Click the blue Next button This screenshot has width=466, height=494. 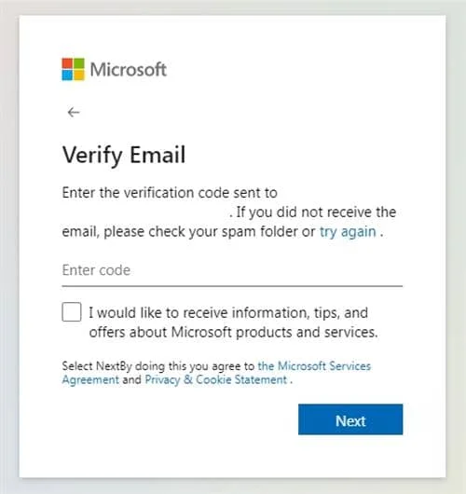[x=350, y=419]
